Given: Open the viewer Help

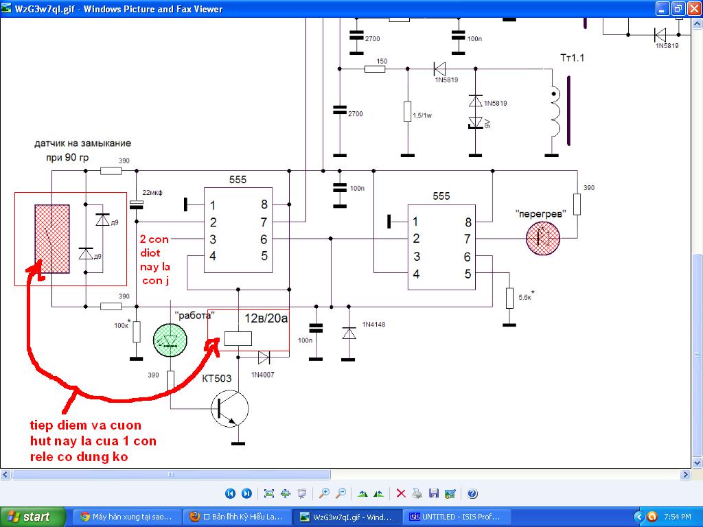Looking at the screenshot, I should coord(472,493).
